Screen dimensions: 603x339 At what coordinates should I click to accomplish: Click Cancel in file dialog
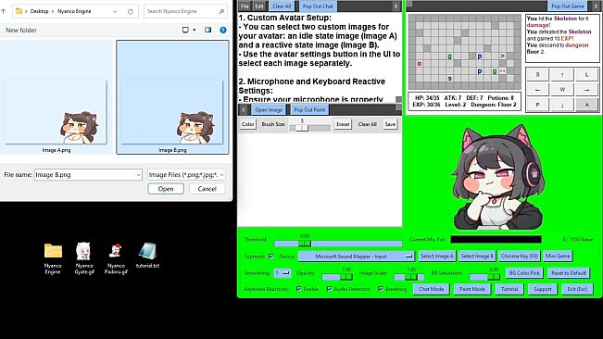[x=207, y=189]
